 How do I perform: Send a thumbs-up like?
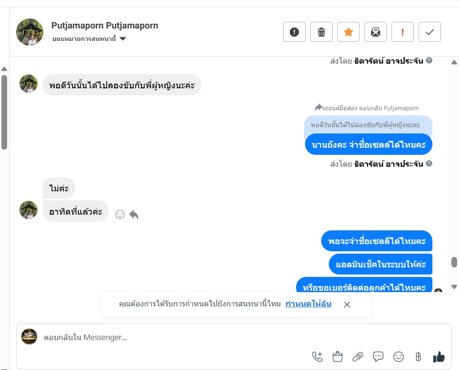(439, 357)
